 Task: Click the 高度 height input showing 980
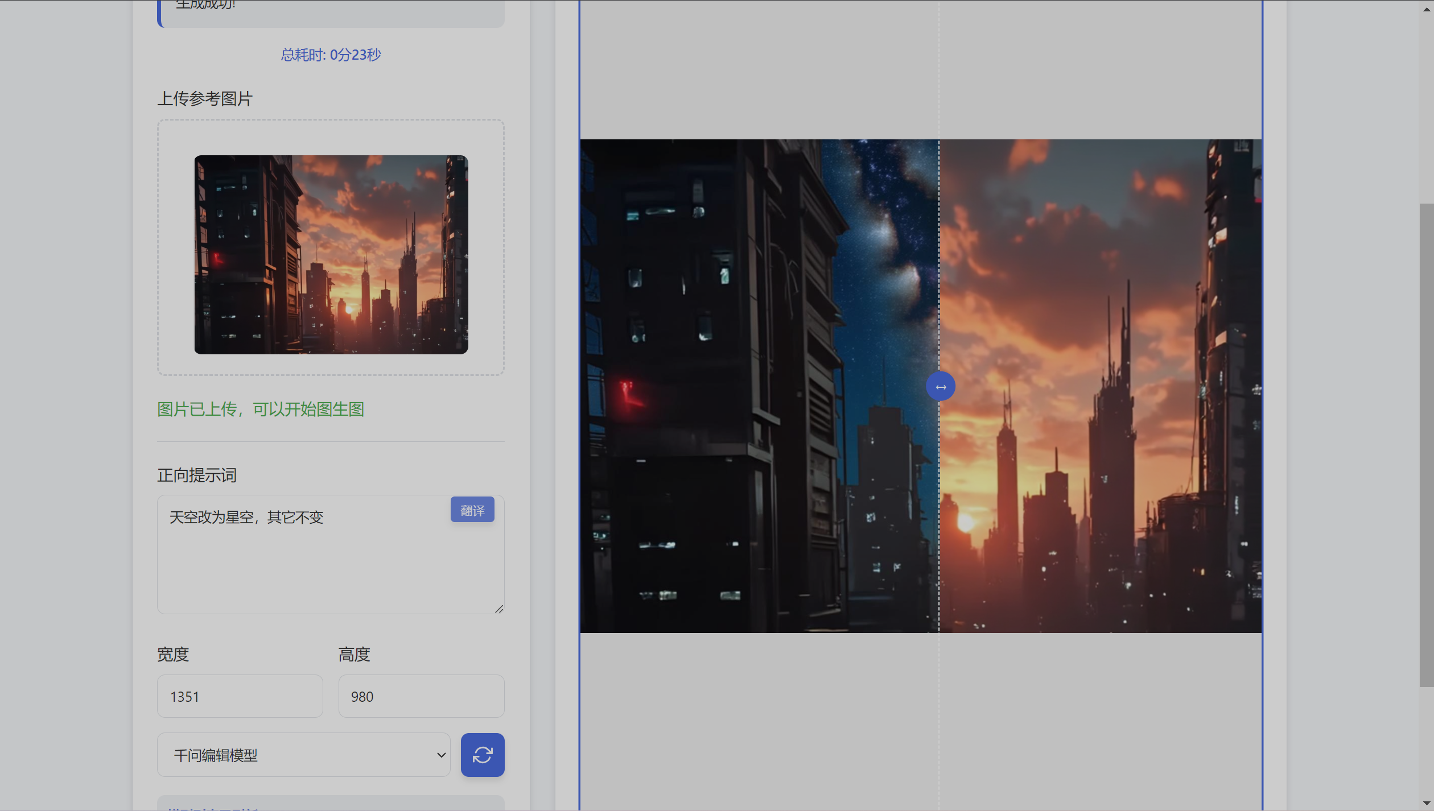click(421, 696)
